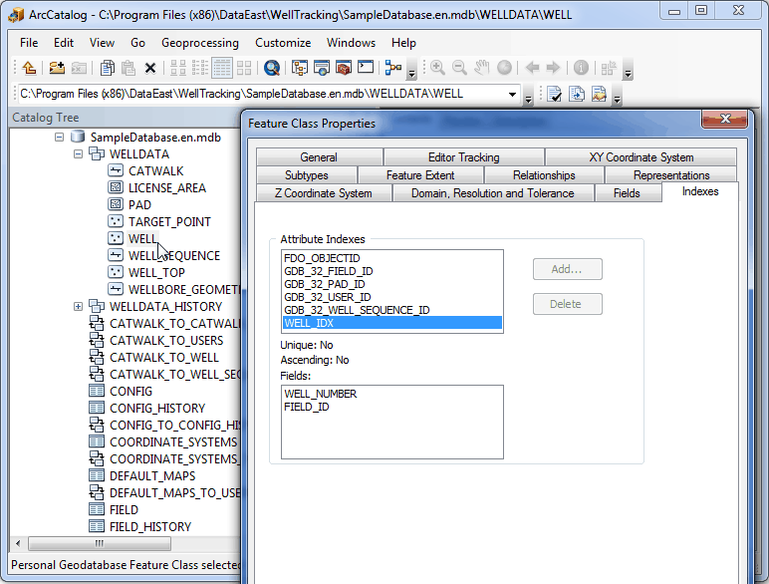The image size is (769, 584).
Task: Collapse the WELLDATA feature dataset
Action: tap(78, 154)
